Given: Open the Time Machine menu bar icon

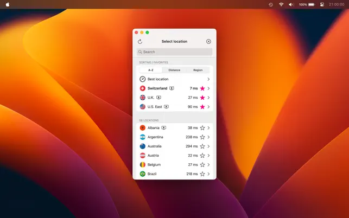Looking at the screenshot, I should [271, 4].
